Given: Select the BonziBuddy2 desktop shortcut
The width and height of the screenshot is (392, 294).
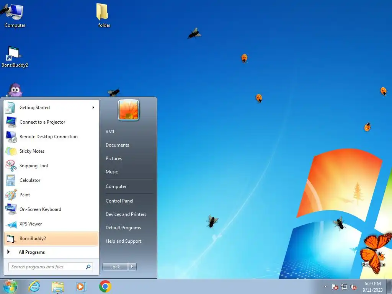Looking at the screenshot, I should click(15, 57).
